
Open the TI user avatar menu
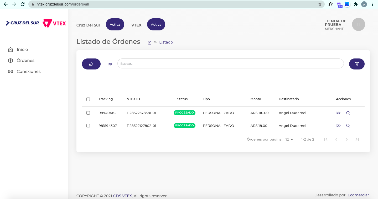coord(358,24)
